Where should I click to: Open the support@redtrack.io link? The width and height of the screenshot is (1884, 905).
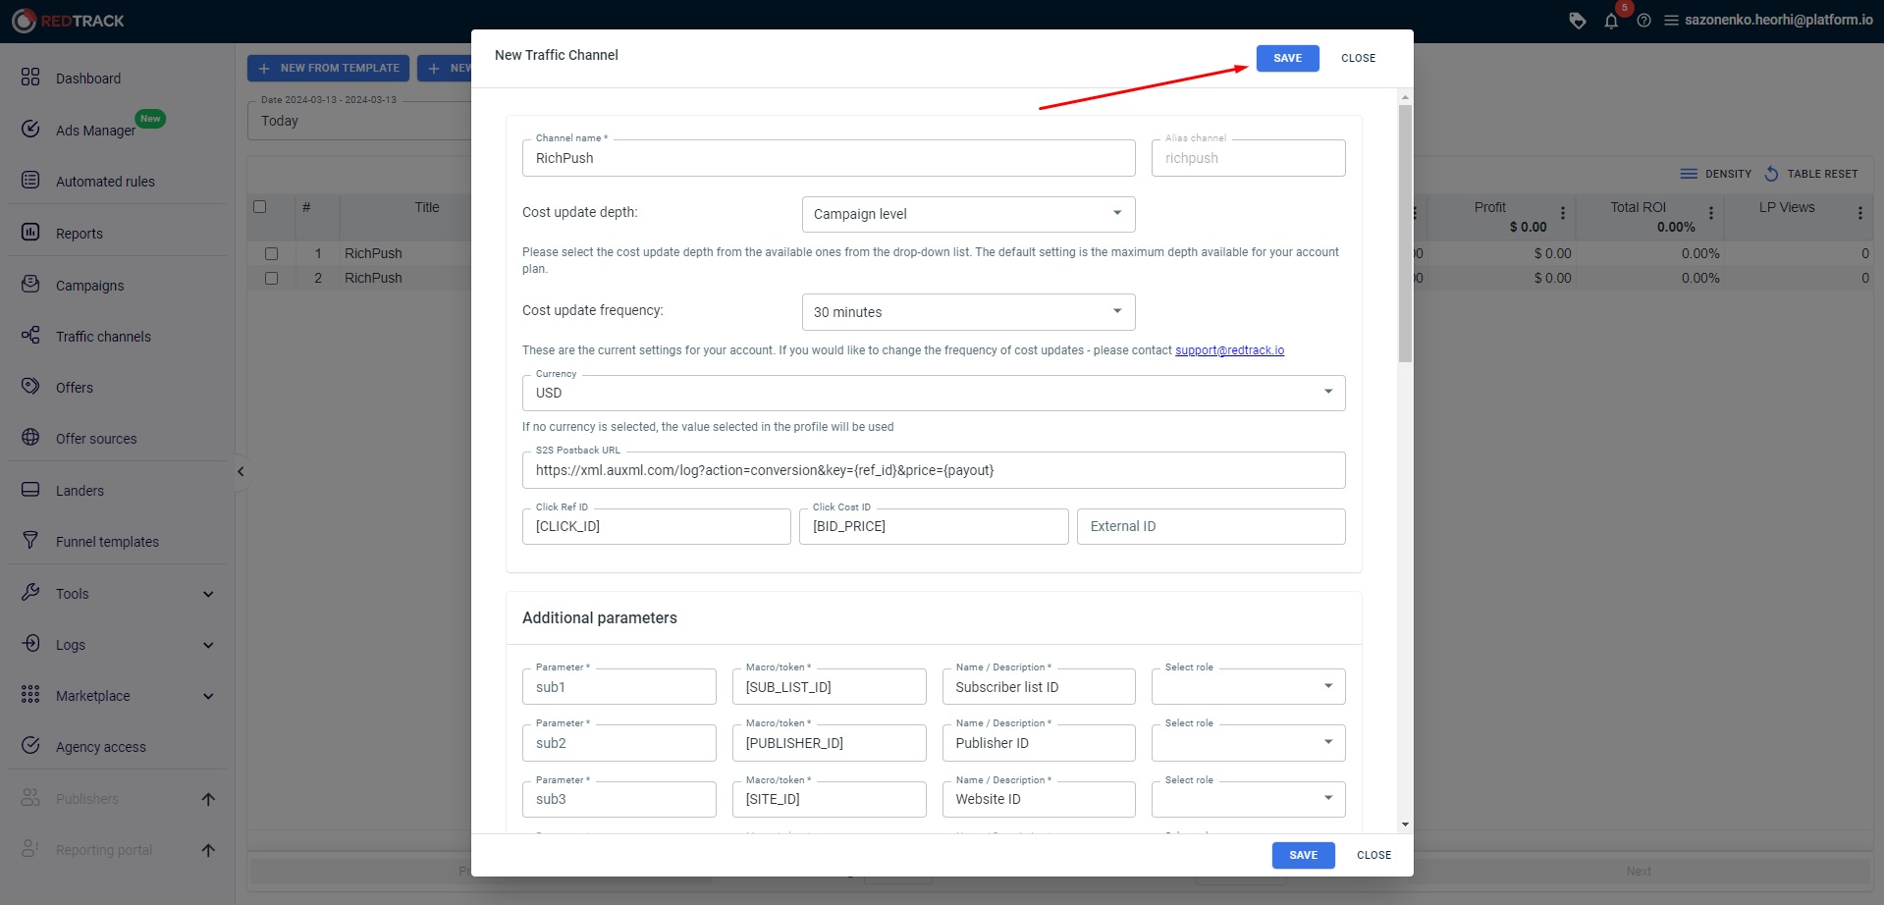point(1229,349)
